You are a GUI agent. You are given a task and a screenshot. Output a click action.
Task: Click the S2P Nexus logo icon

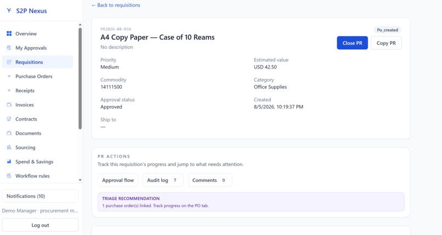(9, 11)
